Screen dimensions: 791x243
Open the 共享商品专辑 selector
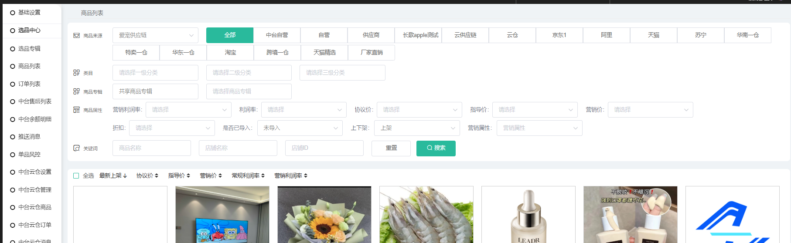click(155, 91)
